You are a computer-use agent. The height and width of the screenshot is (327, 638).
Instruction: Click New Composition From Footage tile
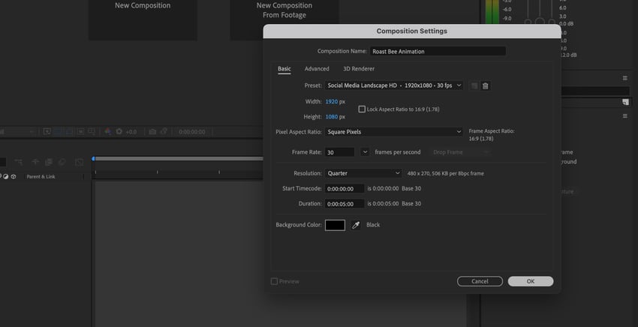point(284,19)
